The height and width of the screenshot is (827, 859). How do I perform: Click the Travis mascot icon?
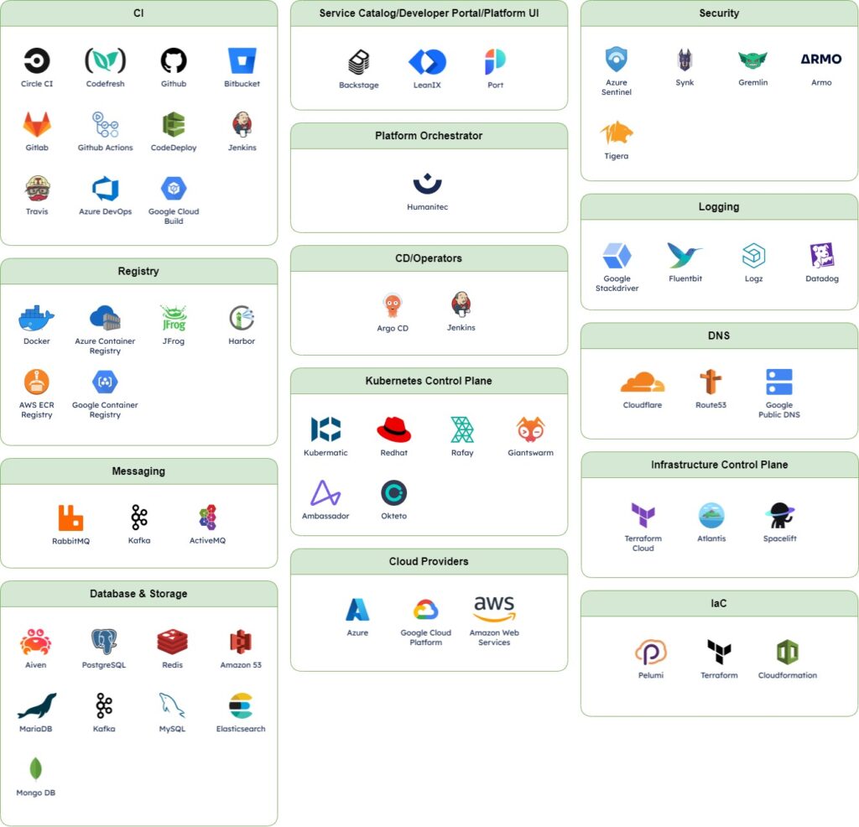tap(37, 189)
